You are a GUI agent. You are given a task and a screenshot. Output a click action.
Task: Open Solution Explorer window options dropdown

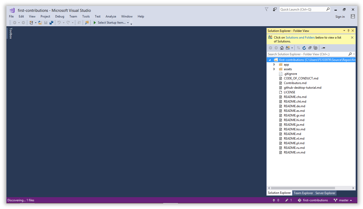coord(344,31)
